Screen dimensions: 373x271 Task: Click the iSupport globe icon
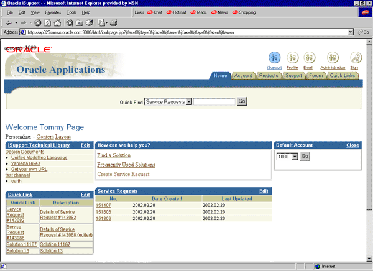click(274, 58)
